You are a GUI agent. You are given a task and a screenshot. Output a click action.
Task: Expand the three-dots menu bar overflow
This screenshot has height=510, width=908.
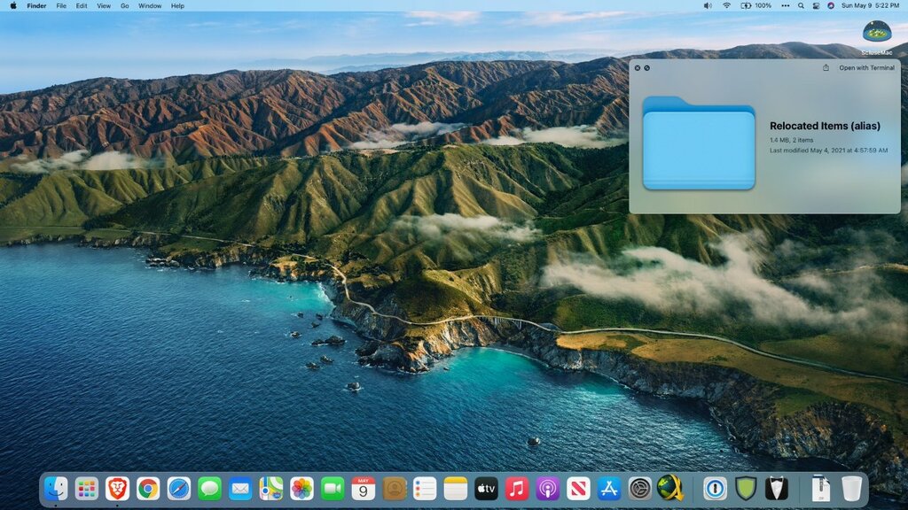tap(786, 5)
